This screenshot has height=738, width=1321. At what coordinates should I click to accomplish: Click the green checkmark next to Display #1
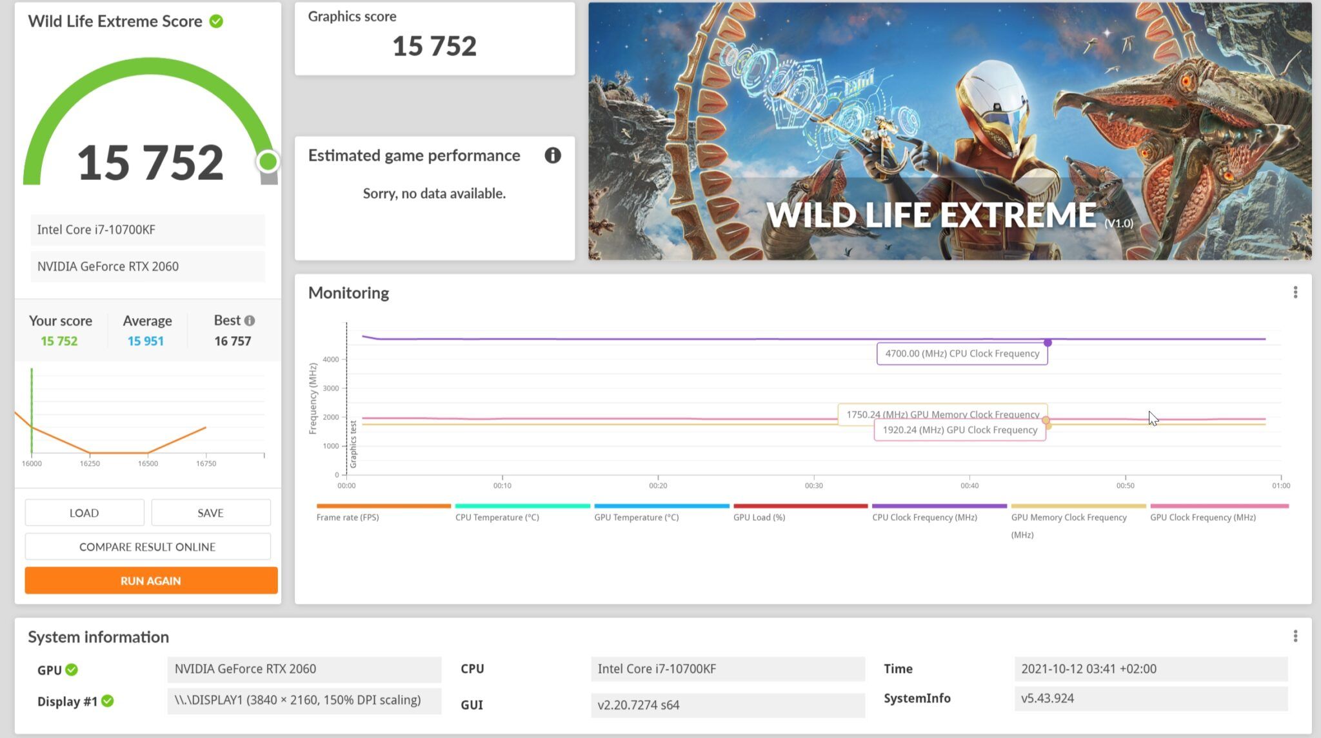(x=108, y=701)
